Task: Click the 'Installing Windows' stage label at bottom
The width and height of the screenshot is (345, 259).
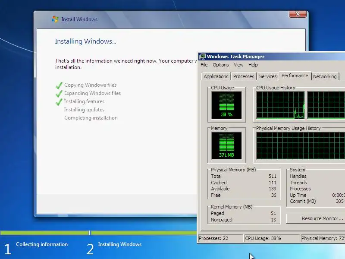Action: [120, 244]
